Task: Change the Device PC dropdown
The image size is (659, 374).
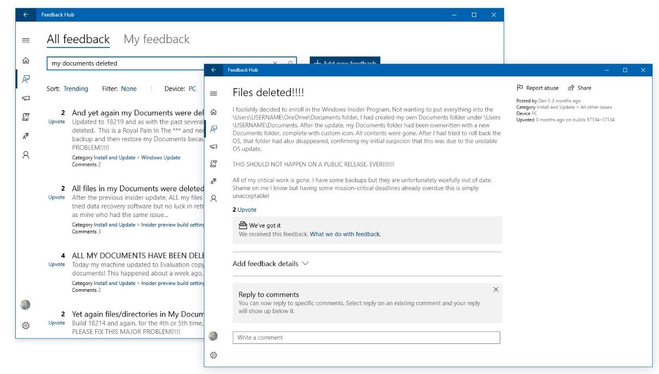Action: 192,89
